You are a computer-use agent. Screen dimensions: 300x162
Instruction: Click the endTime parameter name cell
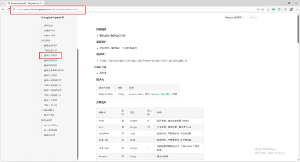[x=108, y=140]
